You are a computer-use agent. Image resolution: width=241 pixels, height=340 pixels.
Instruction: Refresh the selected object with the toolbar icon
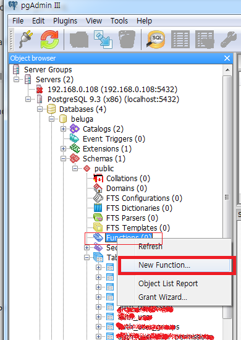coord(49,39)
